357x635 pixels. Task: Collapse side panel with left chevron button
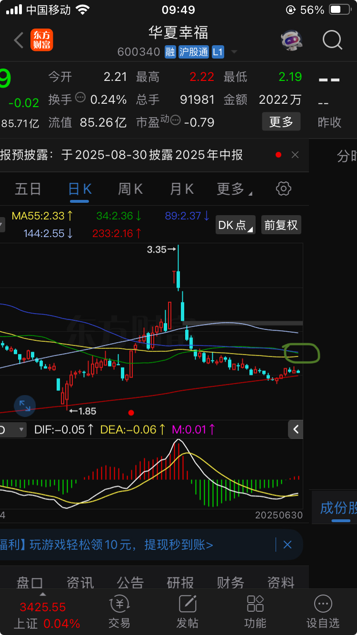[296, 429]
